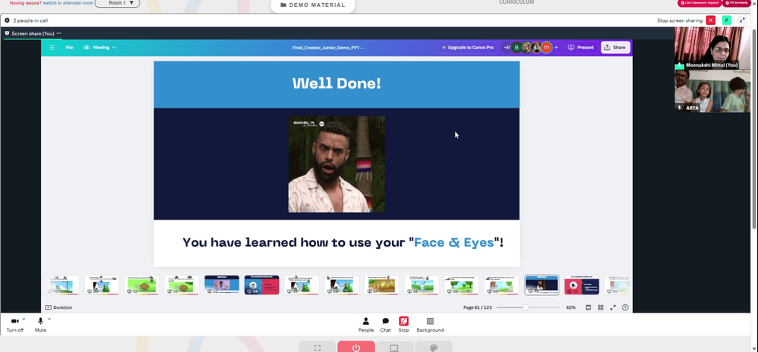Select slide thumbnail 61

(x=542, y=285)
